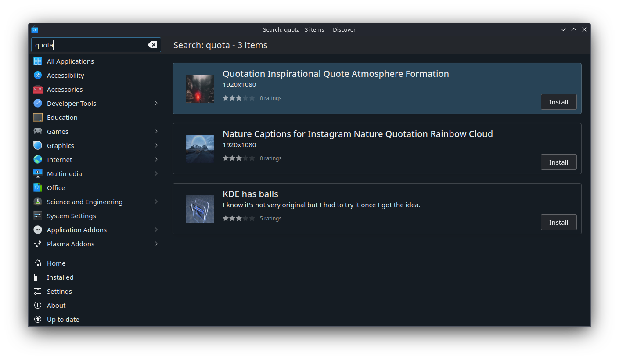Screen dimensions: 619x360
Task: Expand the Games category chevron
Action: click(x=156, y=131)
